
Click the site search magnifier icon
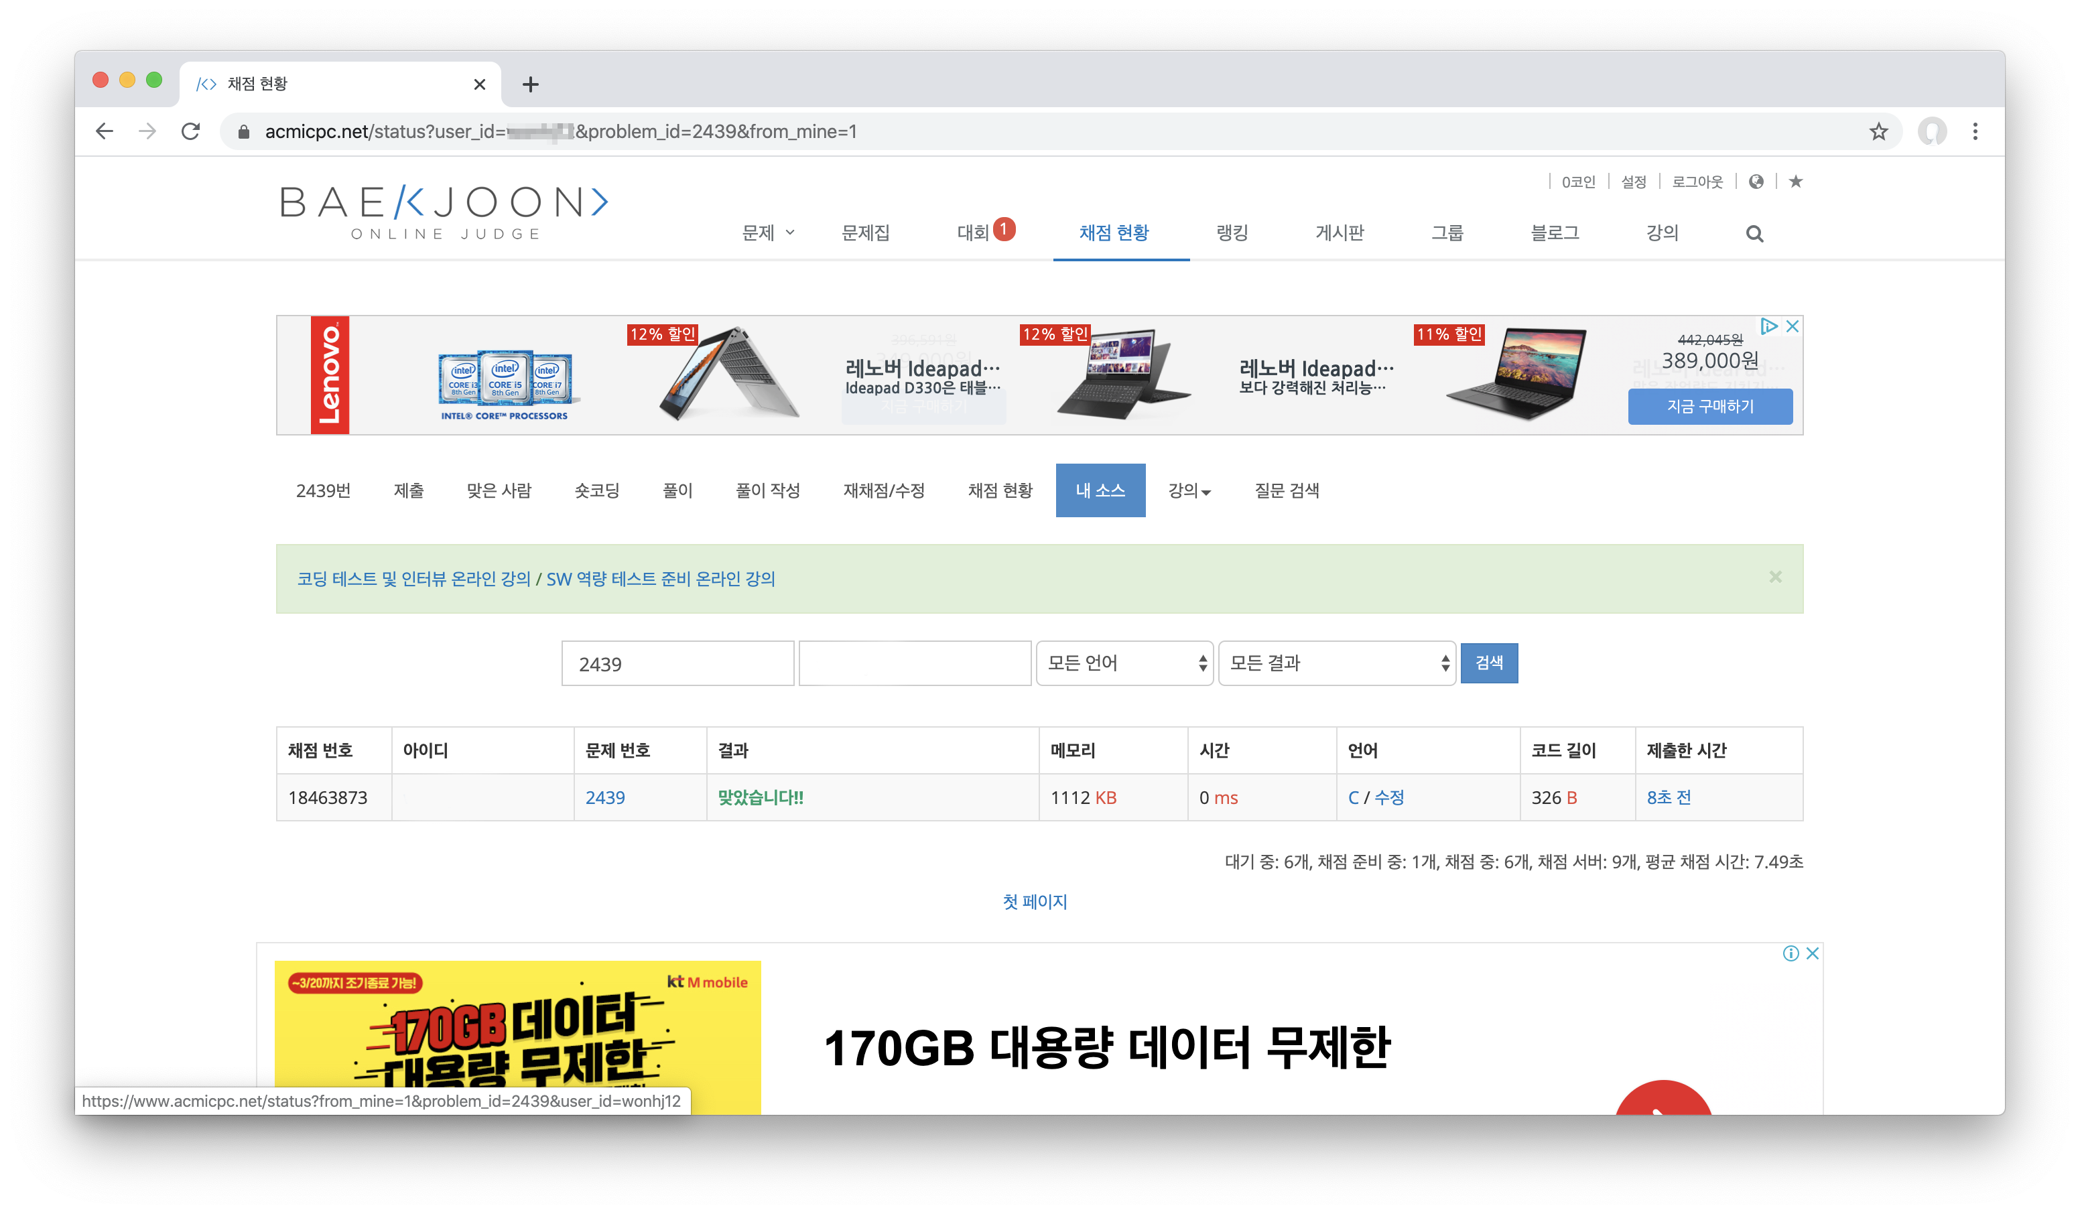[1754, 234]
